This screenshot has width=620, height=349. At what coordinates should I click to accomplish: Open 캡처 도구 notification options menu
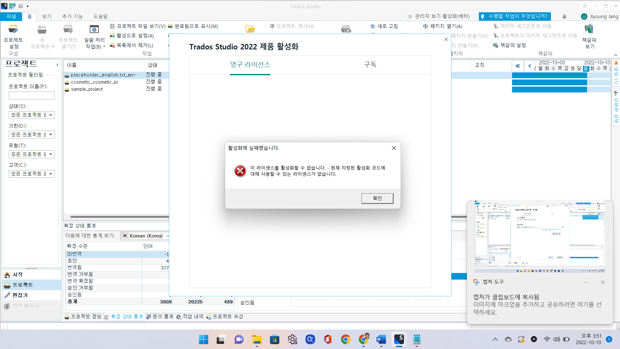[586, 282]
